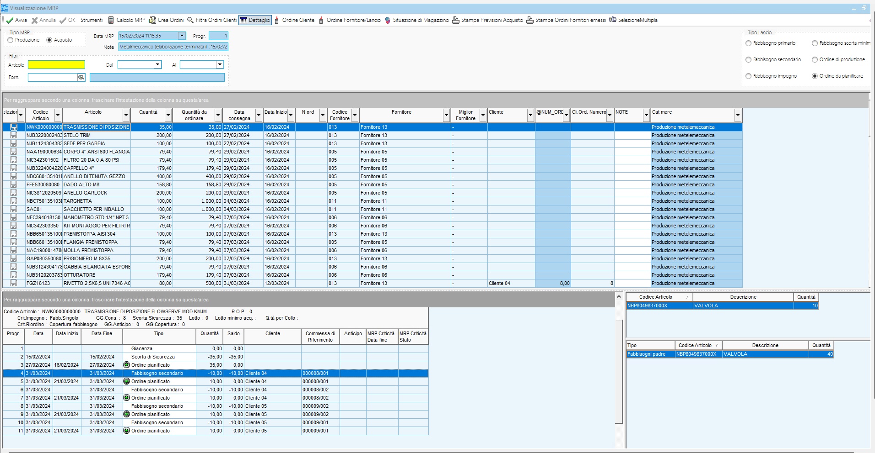The image size is (875, 453).
Task: Click the Cliente 04 cell in RIVETTO row
Action: (511, 283)
